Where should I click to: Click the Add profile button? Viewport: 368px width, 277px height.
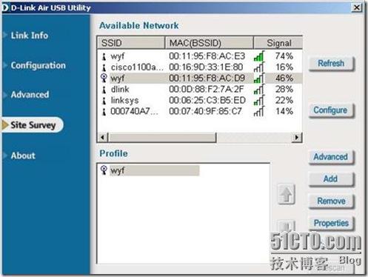331,178
